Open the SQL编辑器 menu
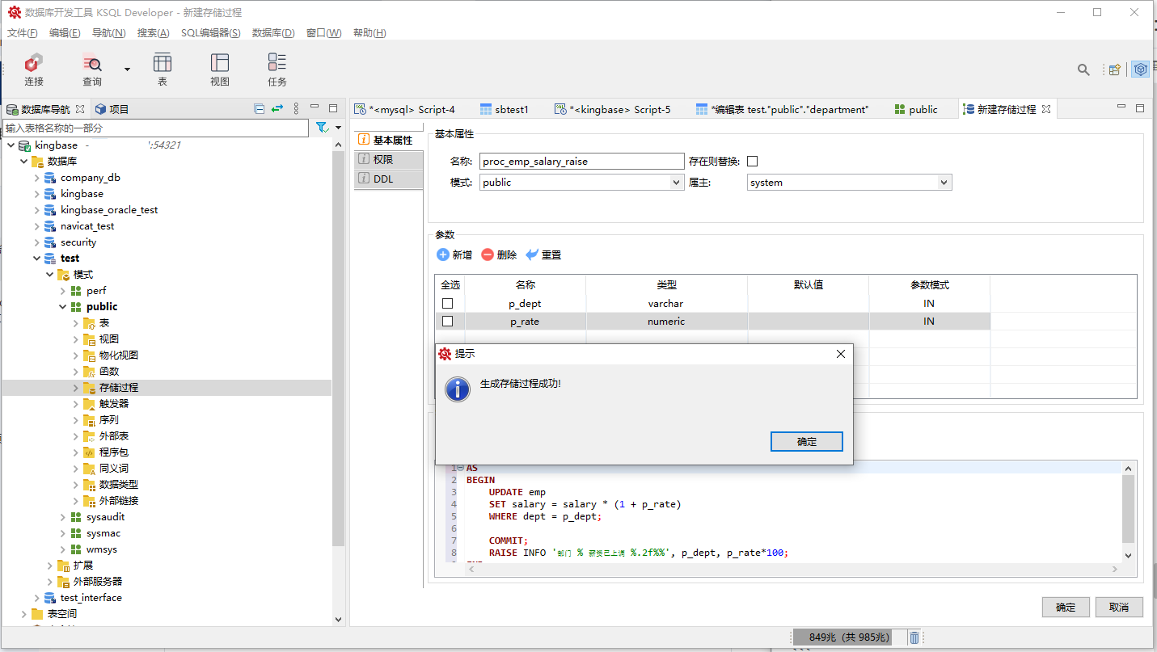This screenshot has height=652, width=1157. pos(210,33)
